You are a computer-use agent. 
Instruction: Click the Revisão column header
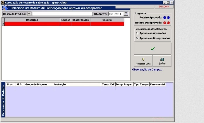point(66,20)
